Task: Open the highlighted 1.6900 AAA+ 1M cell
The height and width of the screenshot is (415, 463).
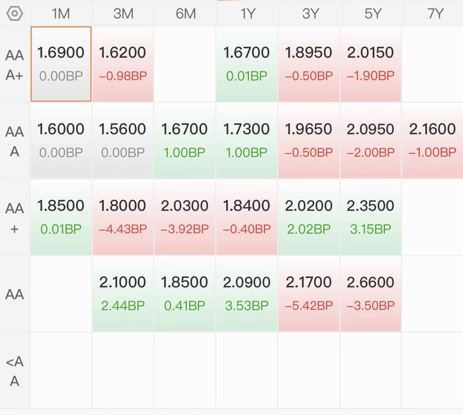Action: point(61,64)
